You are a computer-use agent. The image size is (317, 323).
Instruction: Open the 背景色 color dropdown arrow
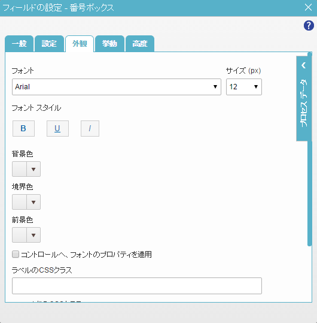33,169
